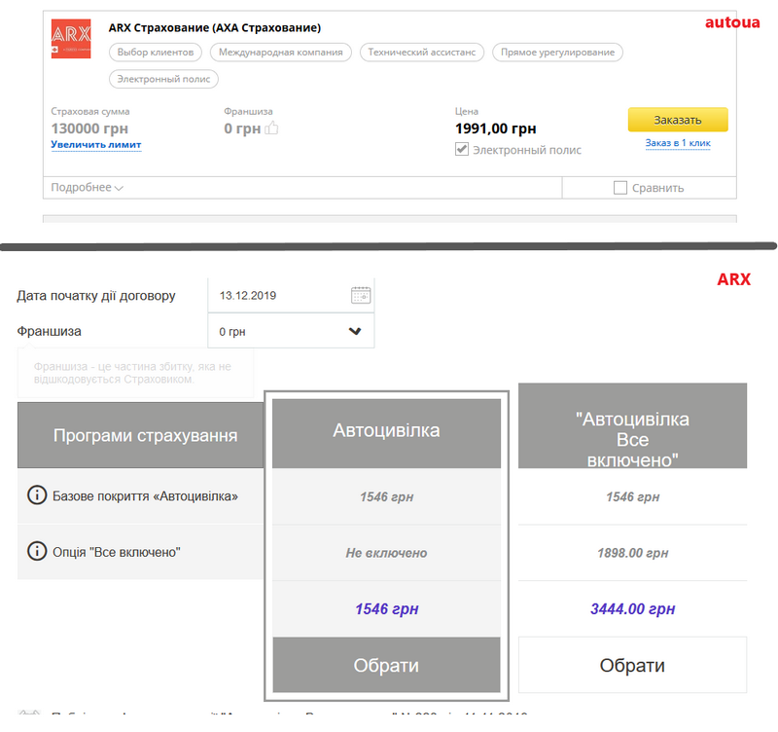Click Обрати under 3444.00 грн plan
Image resolution: width=778 pixels, height=732 pixels.
point(632,665)
